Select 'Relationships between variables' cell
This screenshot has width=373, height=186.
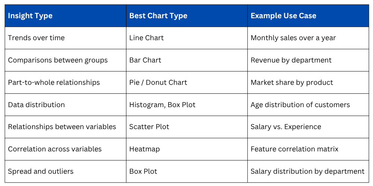tap(62, 127)
